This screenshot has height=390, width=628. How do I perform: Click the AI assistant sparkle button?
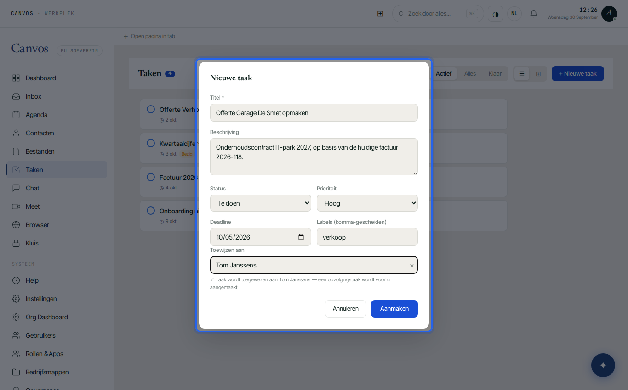coord(603,365)
